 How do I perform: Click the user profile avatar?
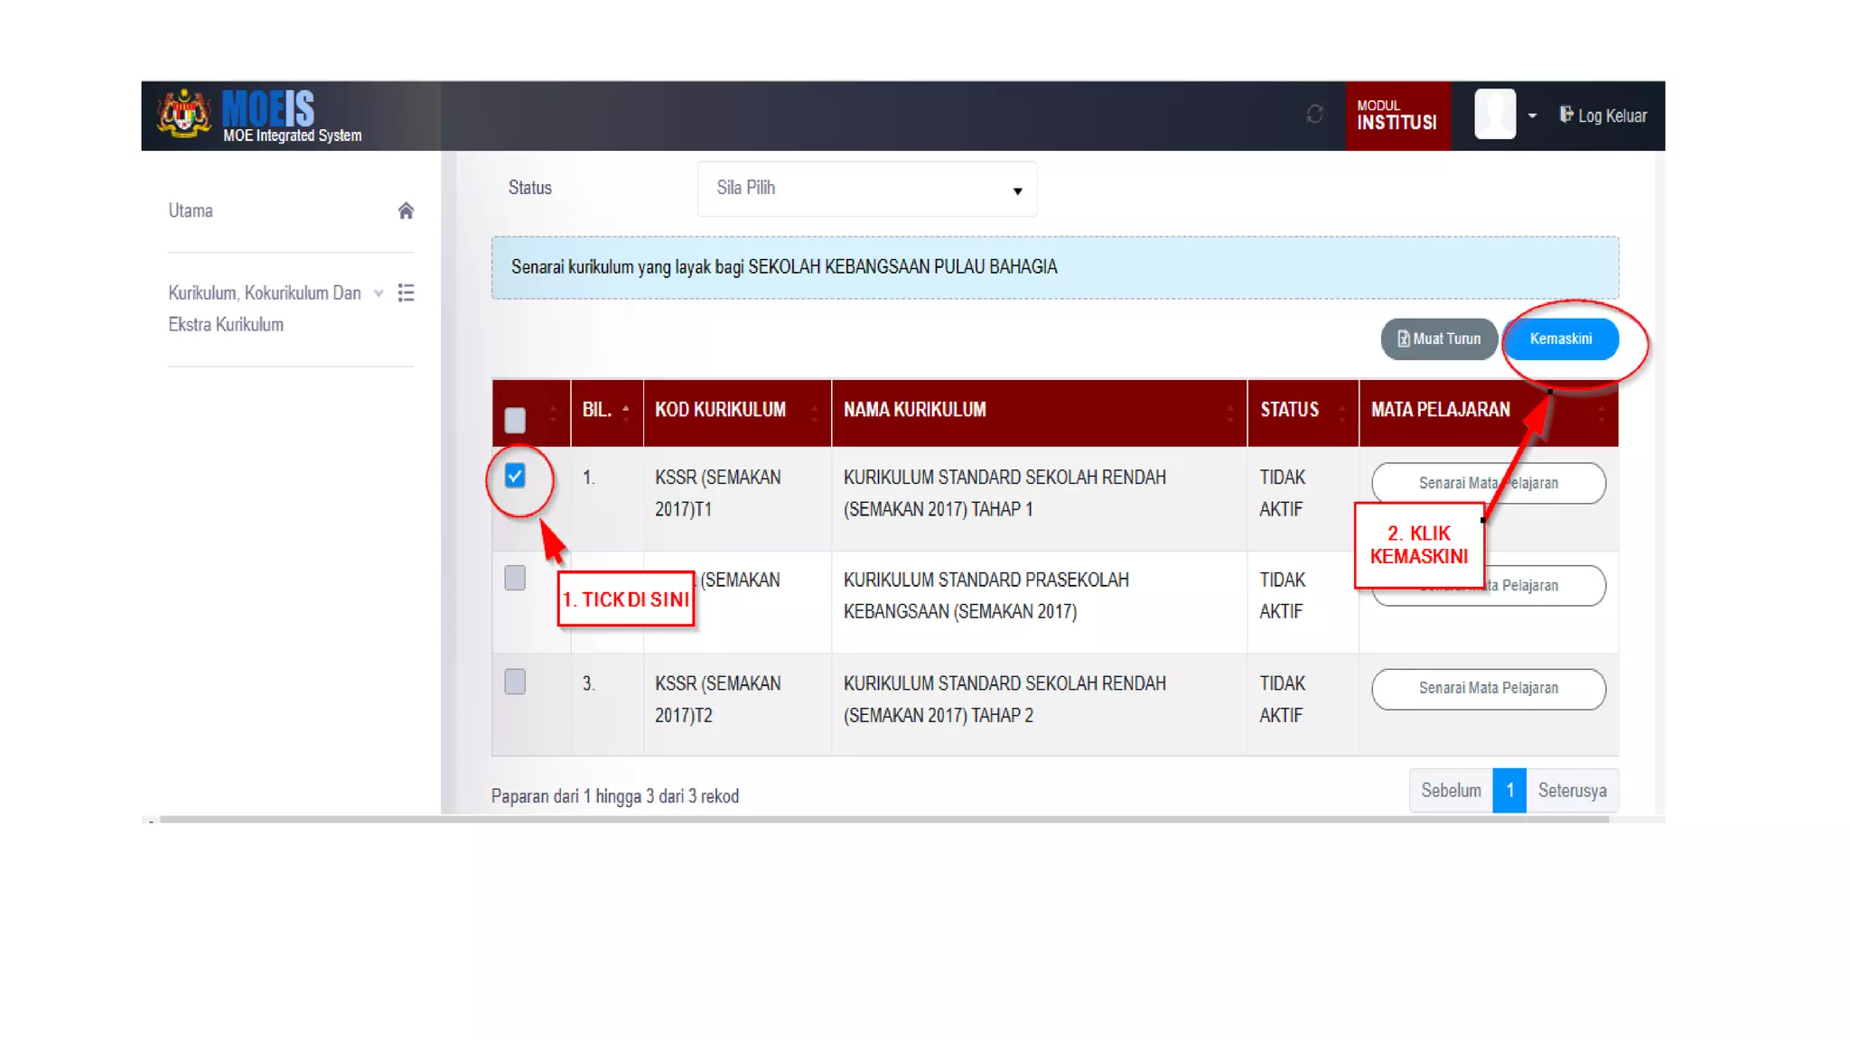coord(1494,115)
